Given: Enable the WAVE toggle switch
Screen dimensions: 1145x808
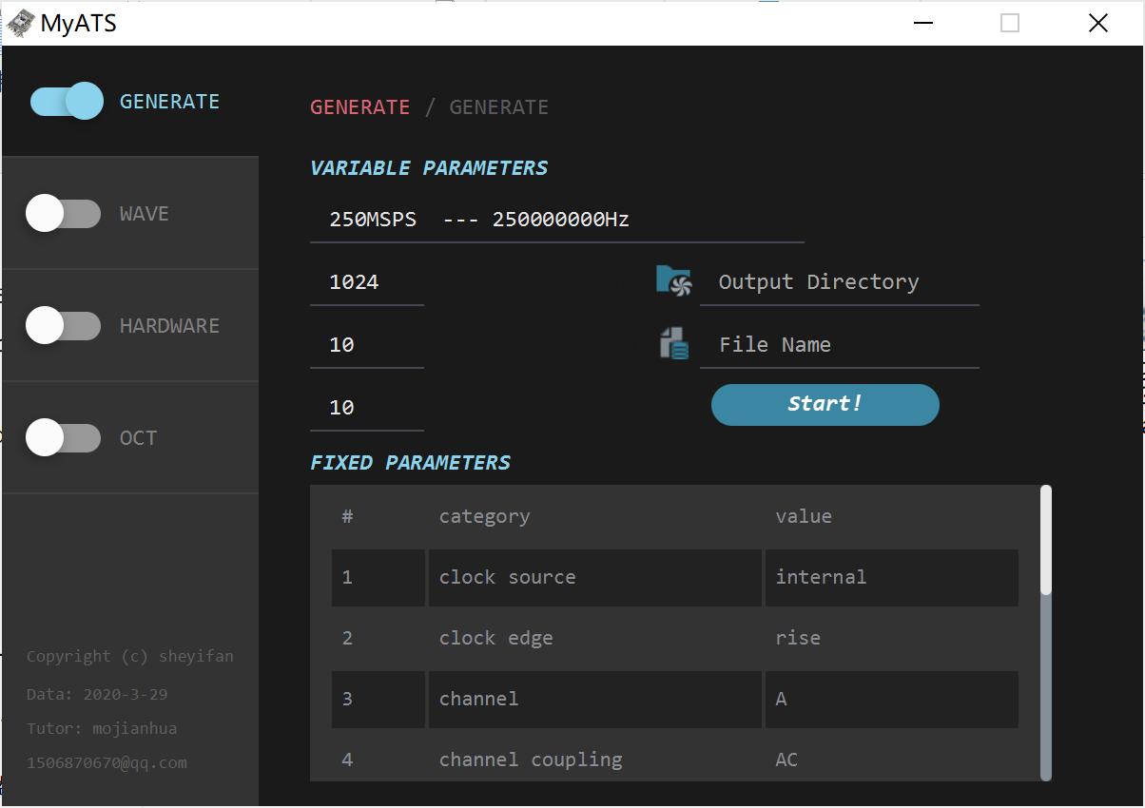Looking at the screenshot, I should tap(63, 214).
